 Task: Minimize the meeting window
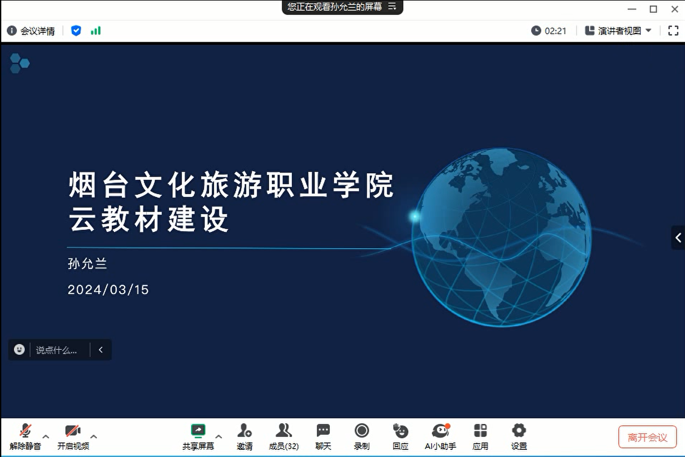(632, 9)
